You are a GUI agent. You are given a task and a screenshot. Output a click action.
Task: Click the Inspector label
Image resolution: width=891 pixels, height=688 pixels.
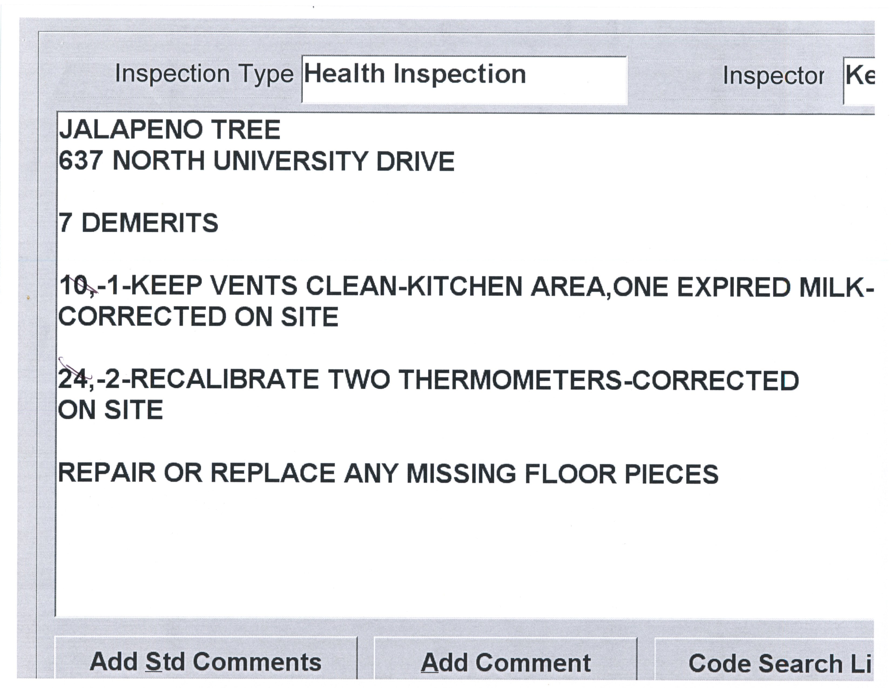773,76
